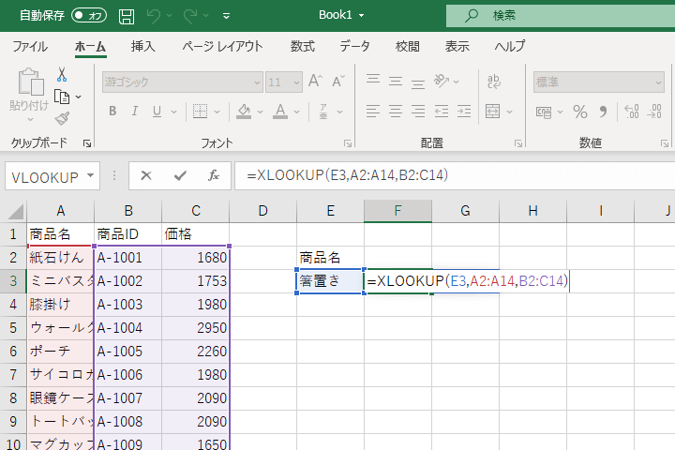Click the Center align icon
Image resolution: width=675 pixels, height=450 pixels.
click(x=396, y=112)
